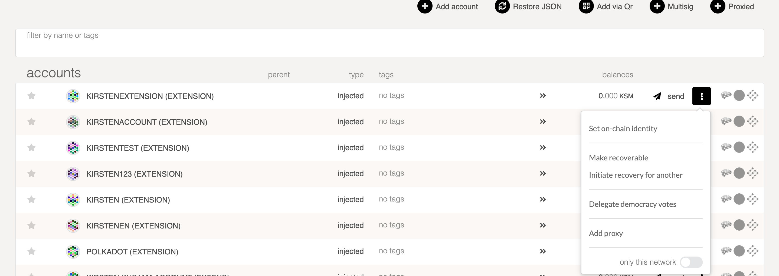779x276 pixels.
Task: Favorite KIRSTENTEST using its star
Action: point(31,147)
